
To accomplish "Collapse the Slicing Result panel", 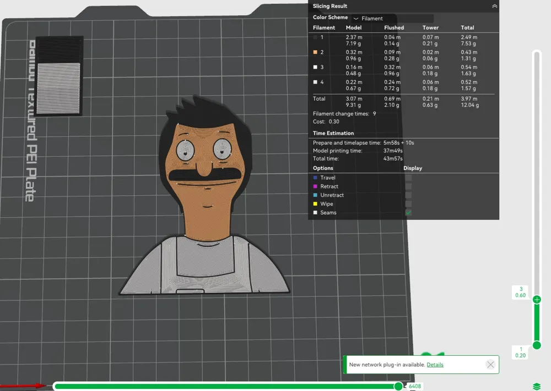I will click(494, 6).
